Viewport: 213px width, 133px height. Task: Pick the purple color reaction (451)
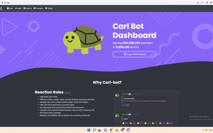click(x=169, y=123)
